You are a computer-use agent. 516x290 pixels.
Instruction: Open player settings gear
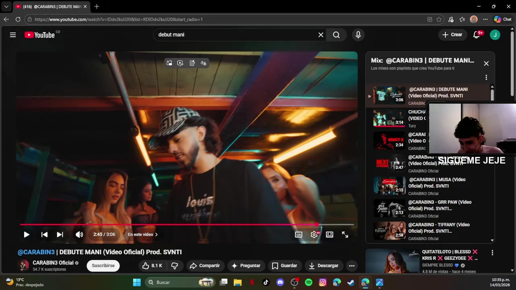(314, 234)
